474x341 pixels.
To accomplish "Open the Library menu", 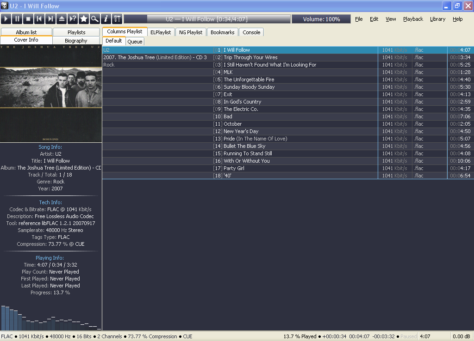I will [438, 19].
